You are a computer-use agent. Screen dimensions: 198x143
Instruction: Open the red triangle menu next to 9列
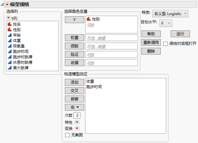coord(8,18)
